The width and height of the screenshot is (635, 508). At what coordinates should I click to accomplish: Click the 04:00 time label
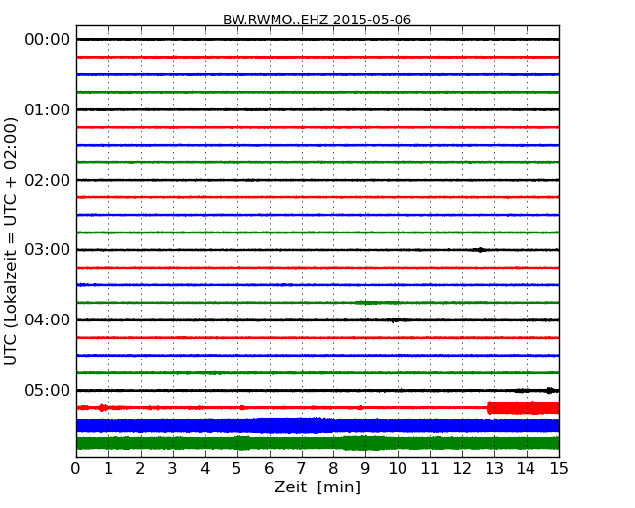(48, 320)
